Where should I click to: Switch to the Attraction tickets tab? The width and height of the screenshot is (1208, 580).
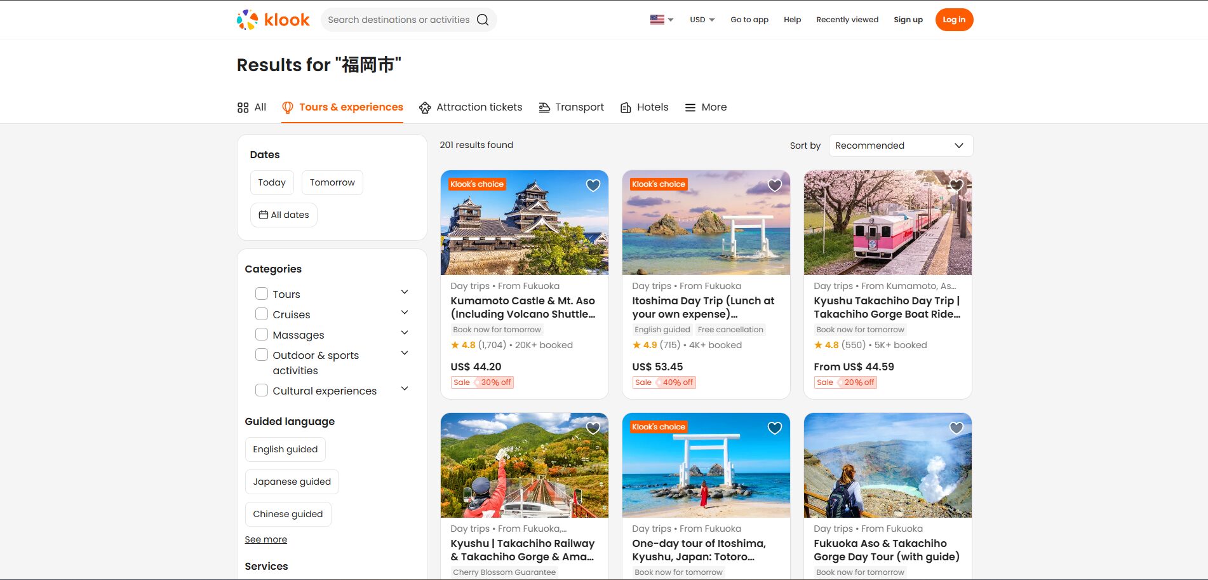click(471, 107)
